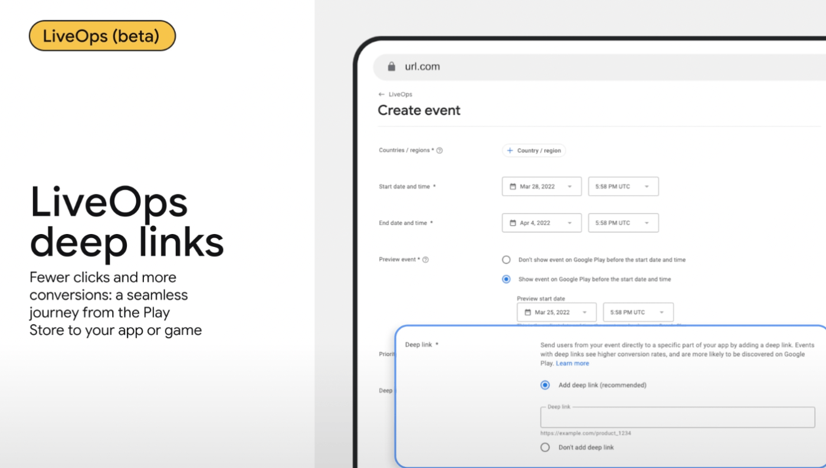Click the back arrow next to LiveOps

click(x=382, y=94)
